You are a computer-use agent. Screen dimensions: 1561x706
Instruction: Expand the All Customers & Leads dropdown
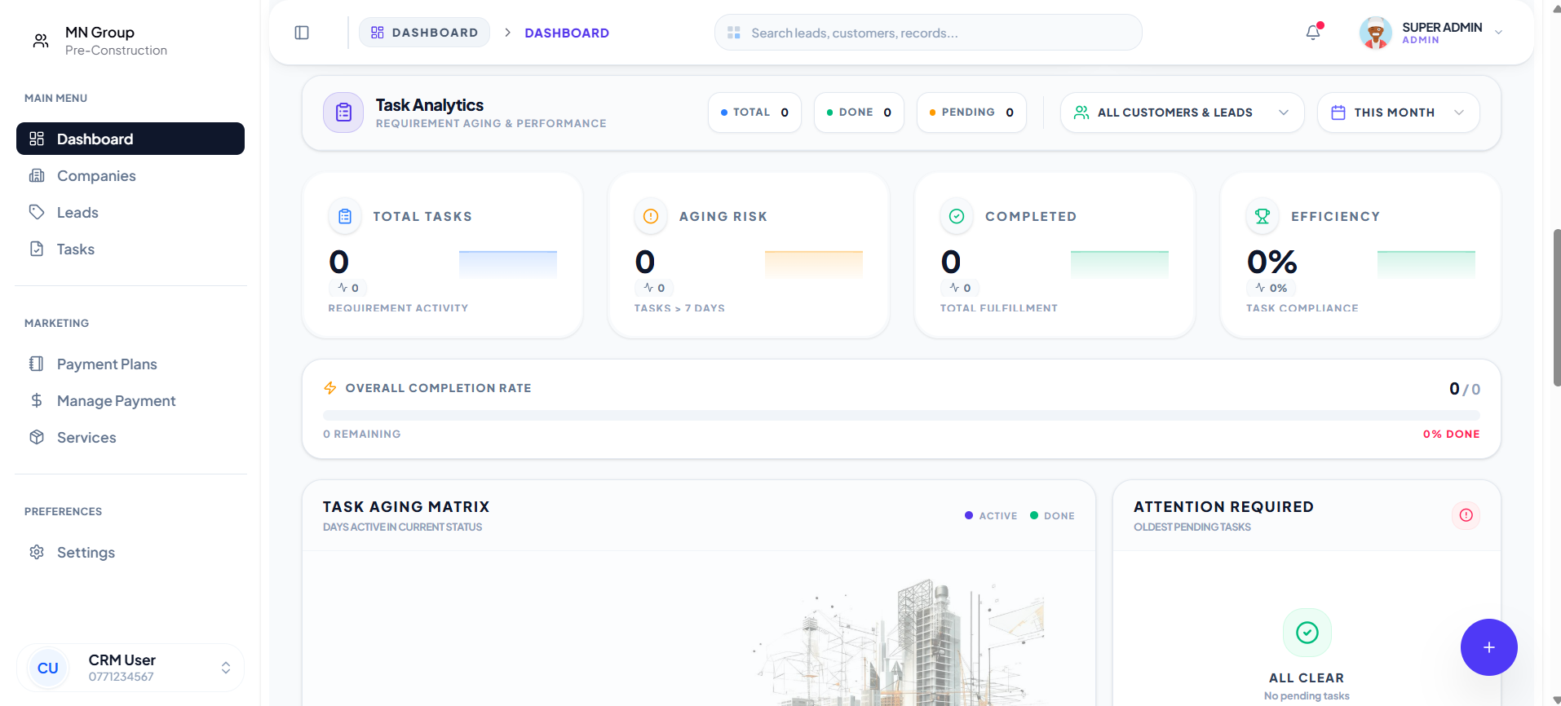click(1183, 113)
